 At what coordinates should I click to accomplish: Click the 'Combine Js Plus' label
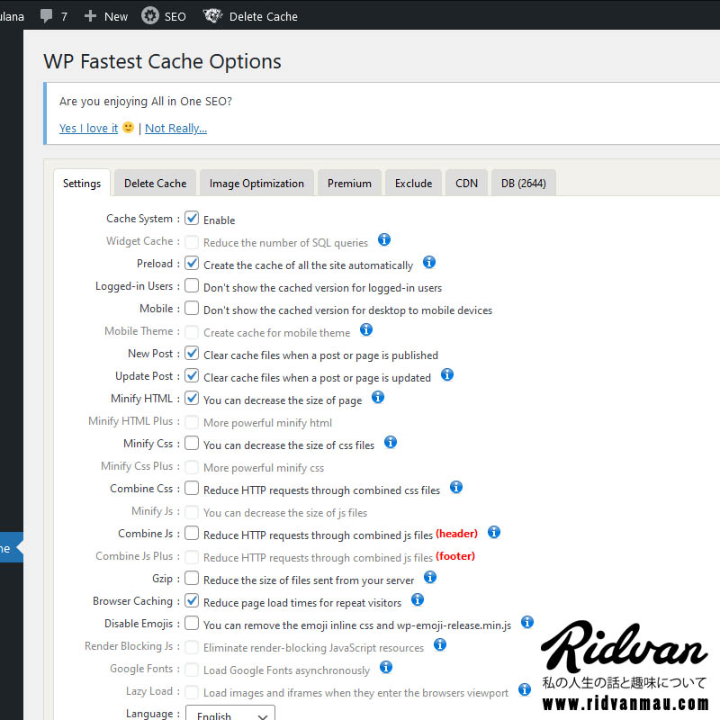134,555
